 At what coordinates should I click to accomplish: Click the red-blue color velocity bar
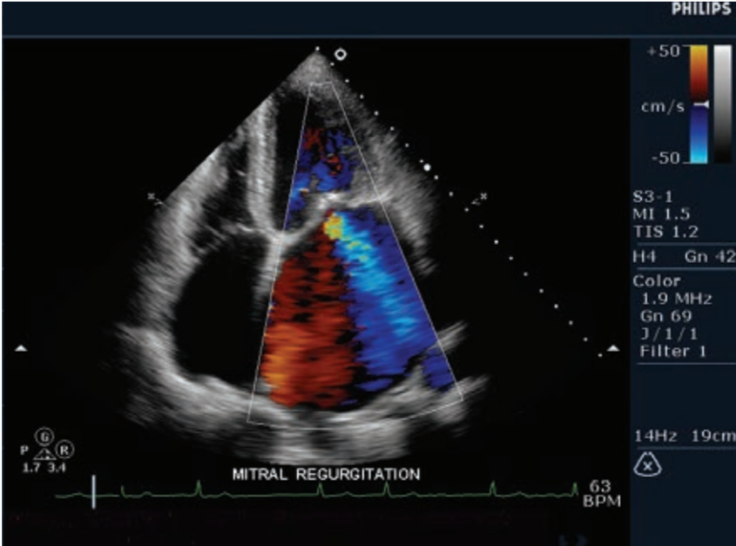tap(699, 103)
